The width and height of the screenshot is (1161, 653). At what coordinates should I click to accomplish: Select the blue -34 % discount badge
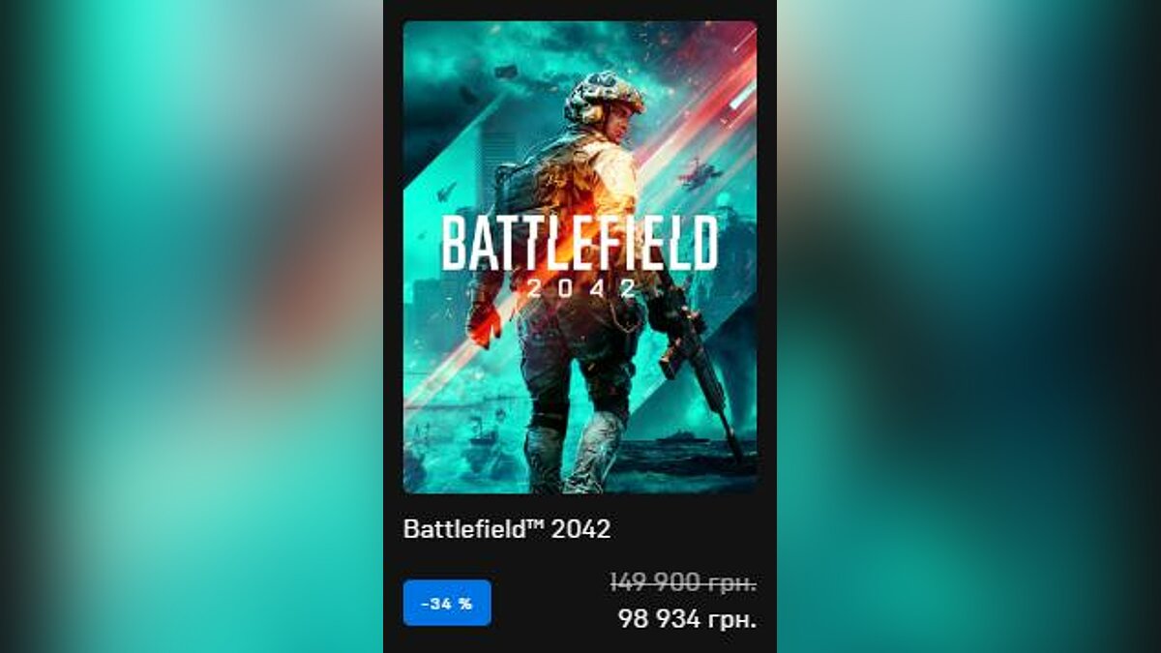point(447,603)
